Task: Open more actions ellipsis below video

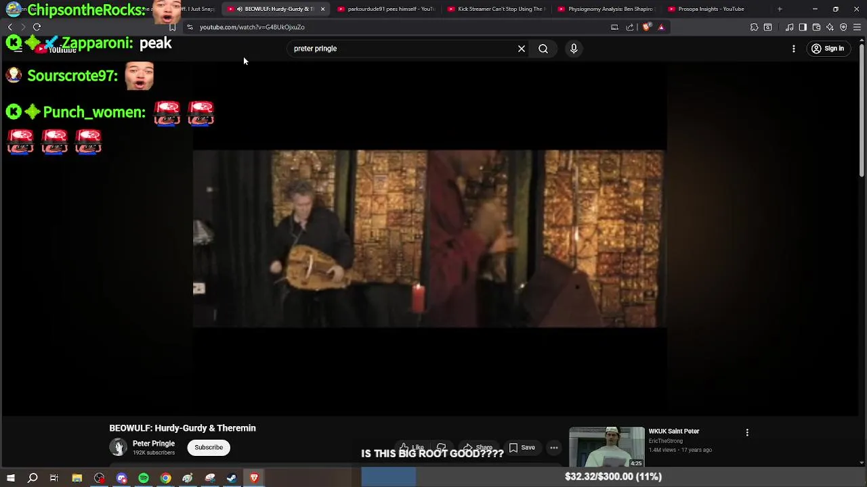Action: pos(554,447)
